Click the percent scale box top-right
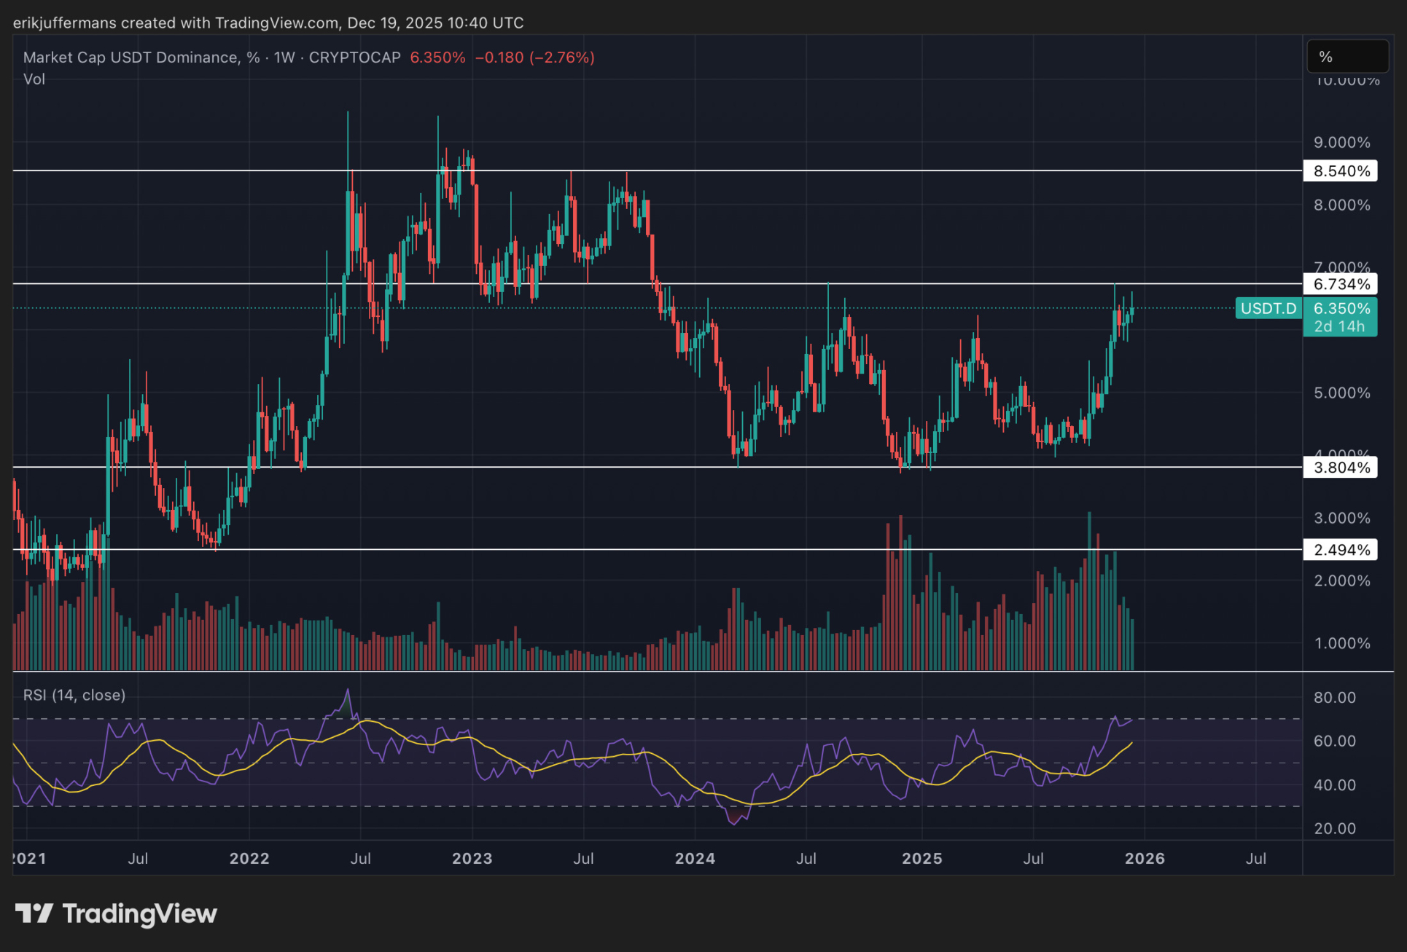Image resolution: width=1407 pixels, height=952 pixels. (x=1347, y=57)
